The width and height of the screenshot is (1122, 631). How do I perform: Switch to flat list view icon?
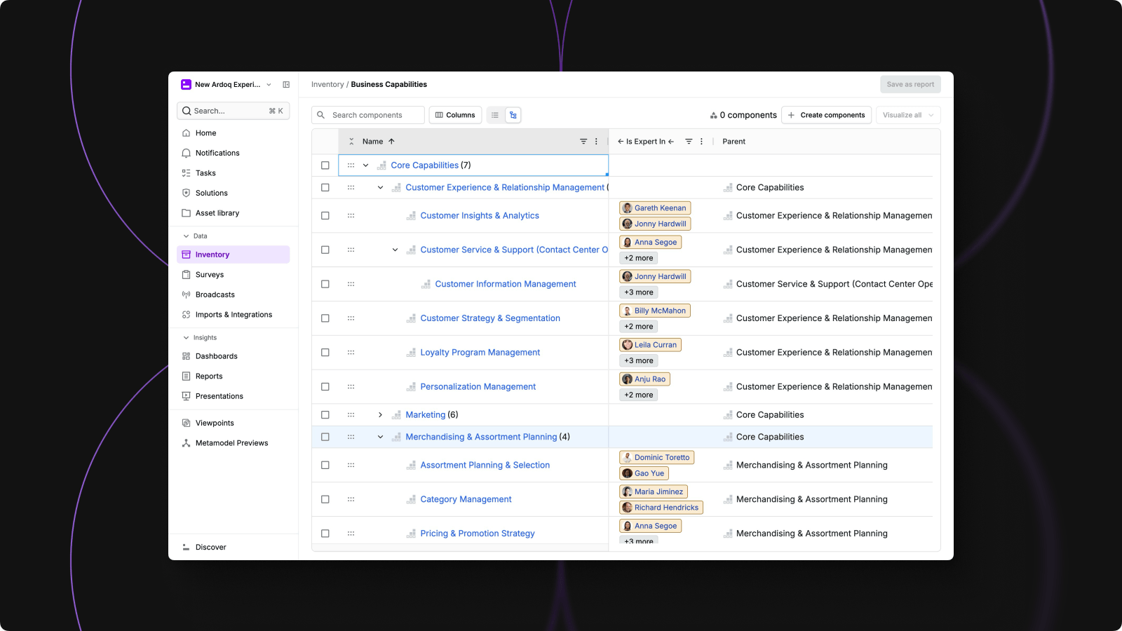click(x=495, y=115)
